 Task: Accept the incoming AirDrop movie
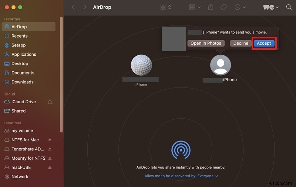click(264, 43)
